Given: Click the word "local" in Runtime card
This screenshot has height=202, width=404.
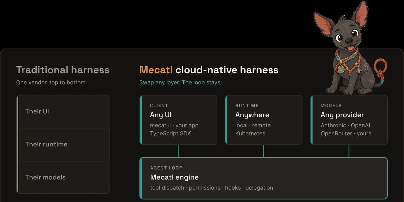Looking at the screenshot, I should 241,125.
